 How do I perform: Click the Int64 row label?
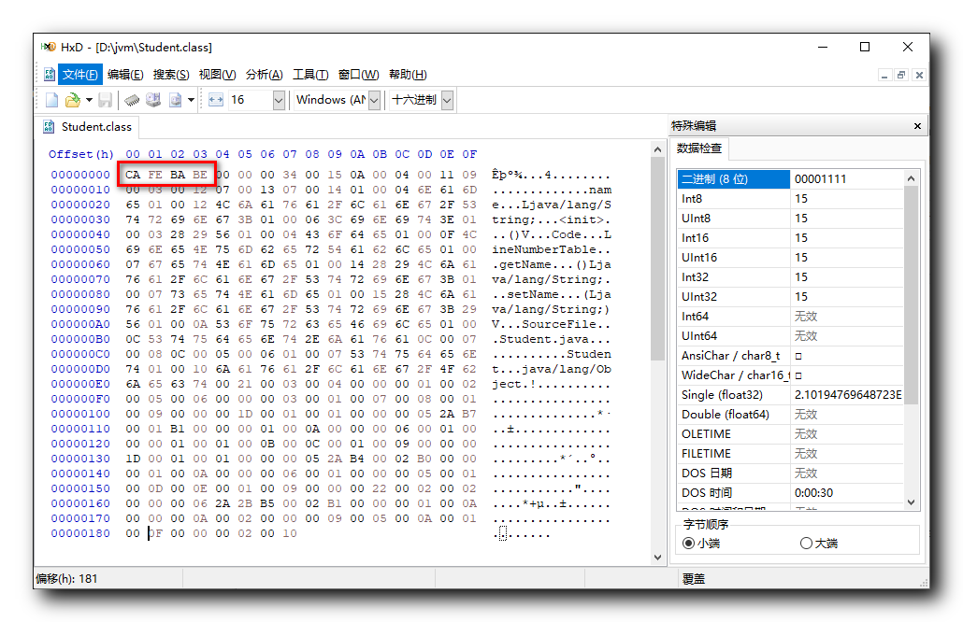pyautogui.click(x=695, y=317)
